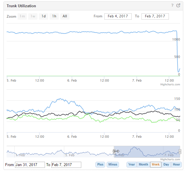The width and height of the screenshot is (185, 171).
Task: Select the All zoom option
Action: tap(65, 16)
